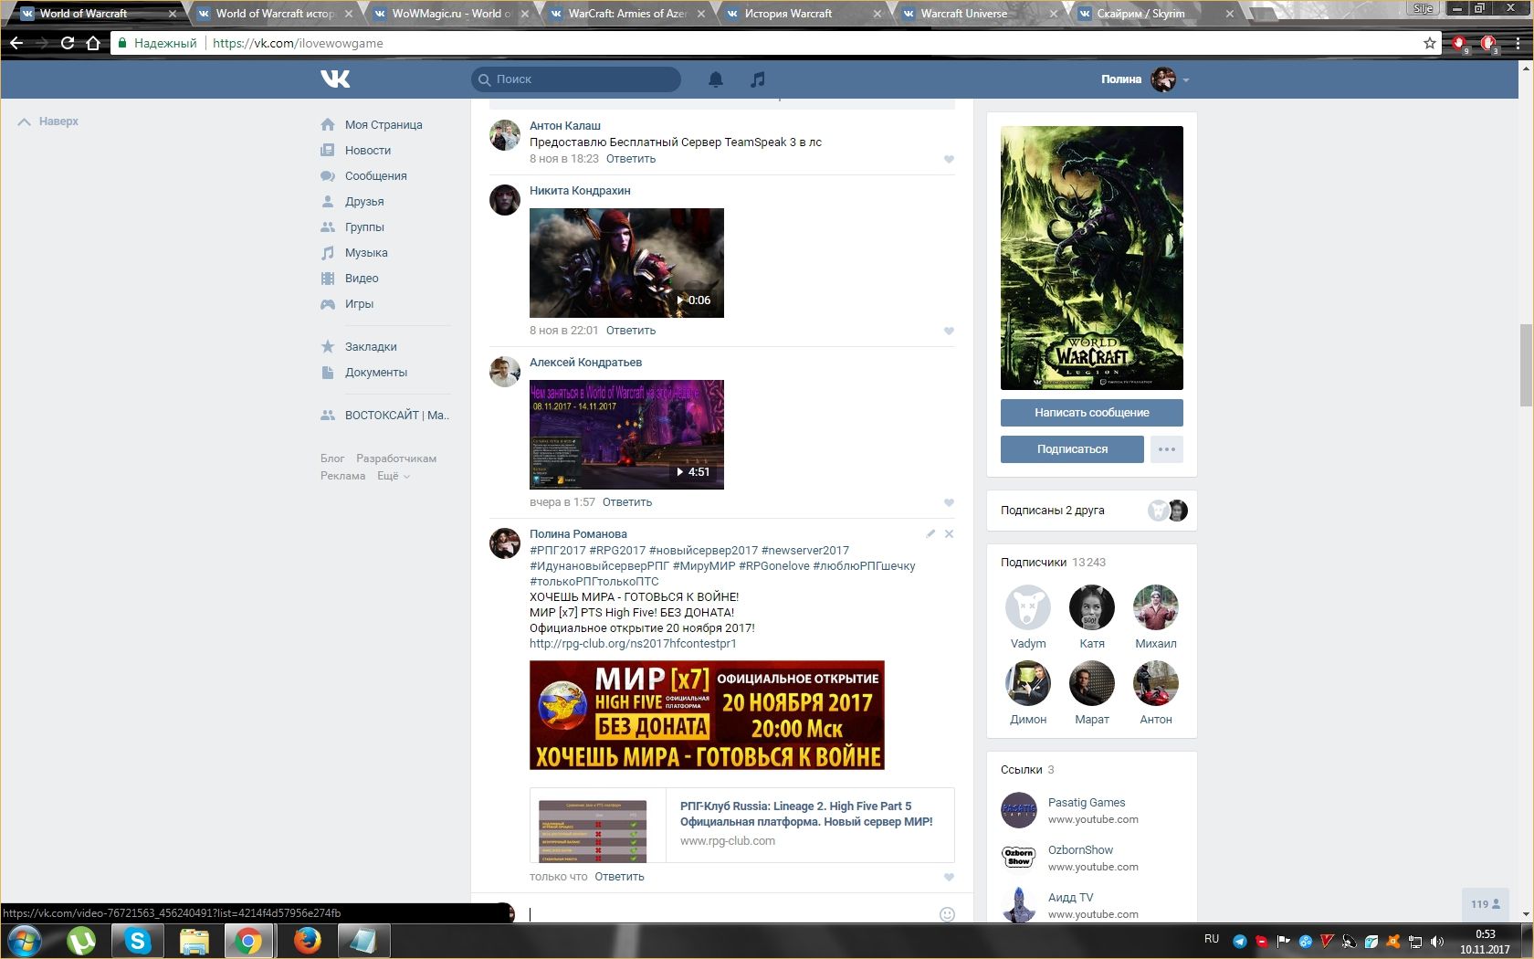Viewport: 1534px width, 959px height.
Task: Open the three-dots community actions menu
Action: pos(1167,449)
